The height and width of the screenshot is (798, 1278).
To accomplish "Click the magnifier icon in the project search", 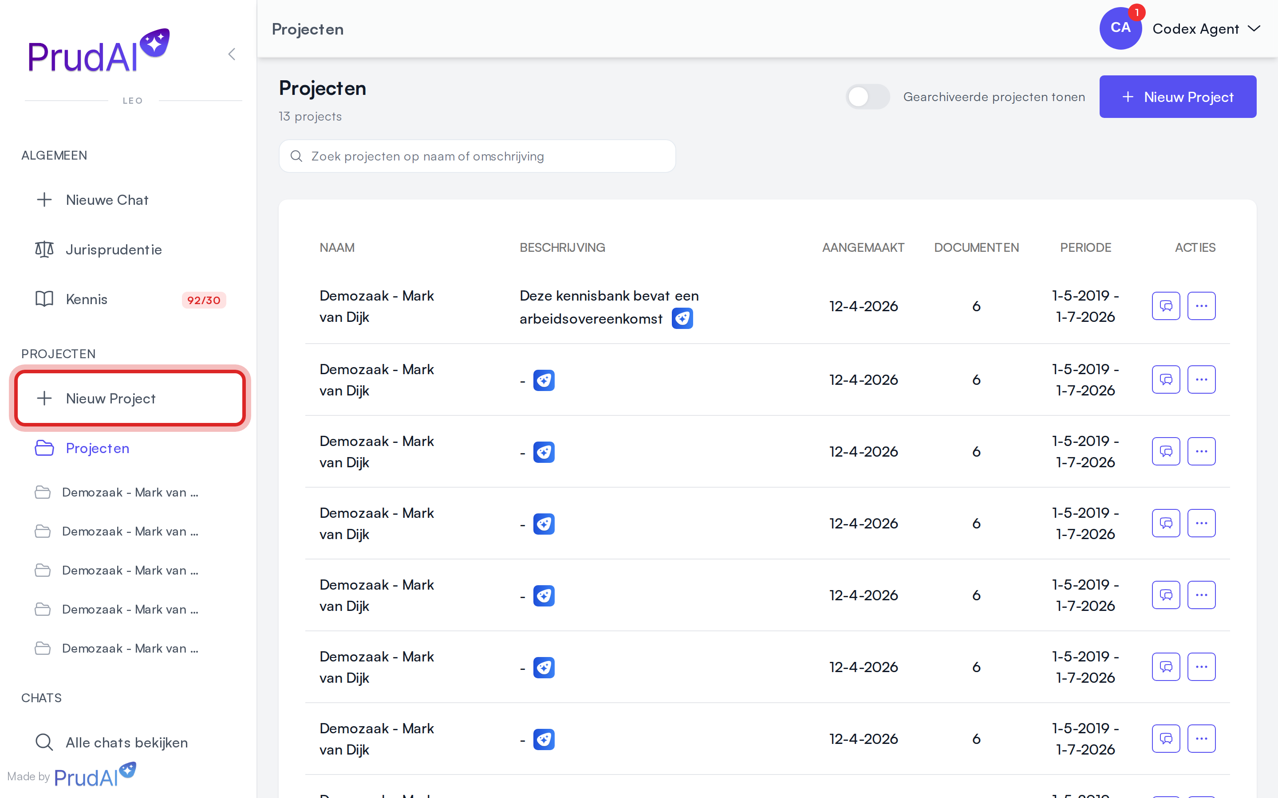I will tap(296, 156).
